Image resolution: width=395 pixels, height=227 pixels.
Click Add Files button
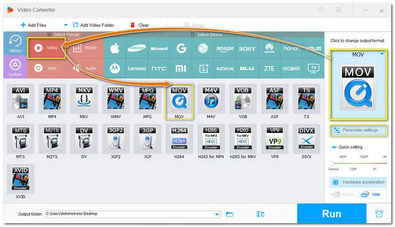33,25
